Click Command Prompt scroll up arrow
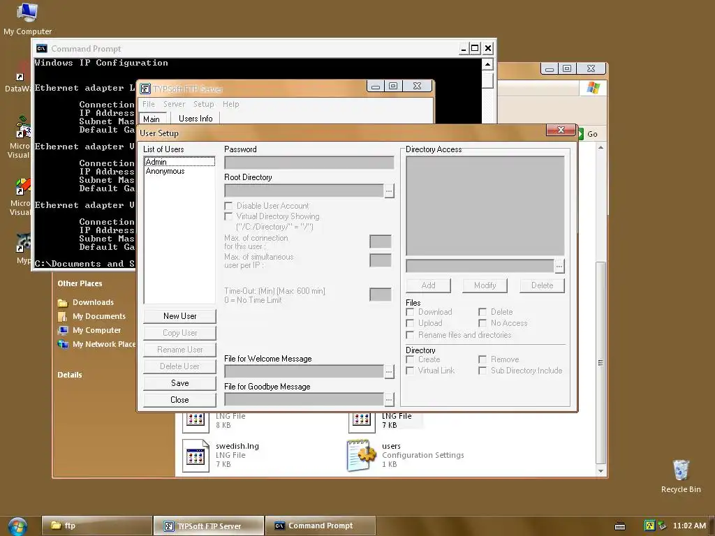This screenshot has width=715, height=536. (x=488, y=64)
